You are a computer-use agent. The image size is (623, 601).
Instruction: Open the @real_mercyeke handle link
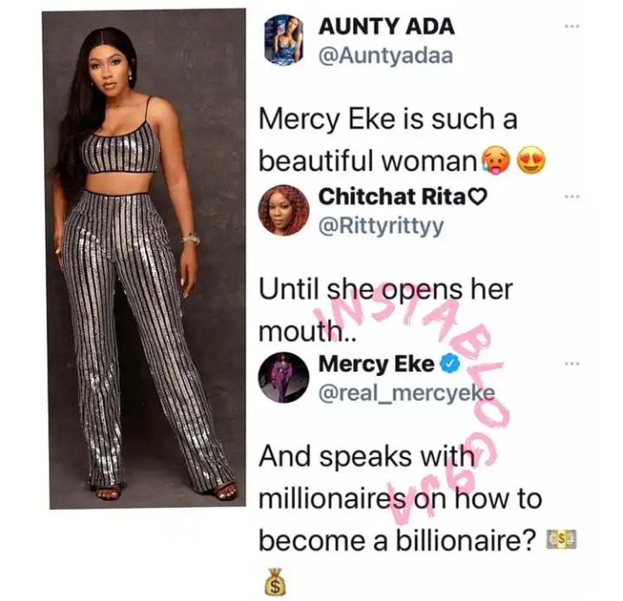[407, 393]
